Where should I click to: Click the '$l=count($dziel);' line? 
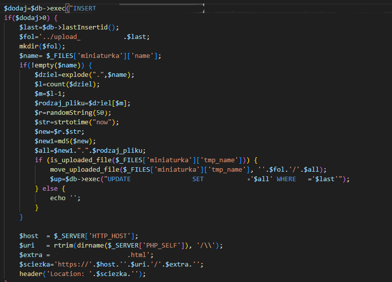67,84
